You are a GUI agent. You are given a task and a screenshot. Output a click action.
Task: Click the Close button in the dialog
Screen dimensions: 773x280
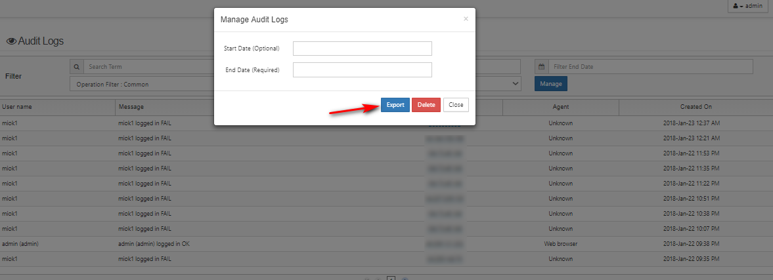click(x=456, y=105)
